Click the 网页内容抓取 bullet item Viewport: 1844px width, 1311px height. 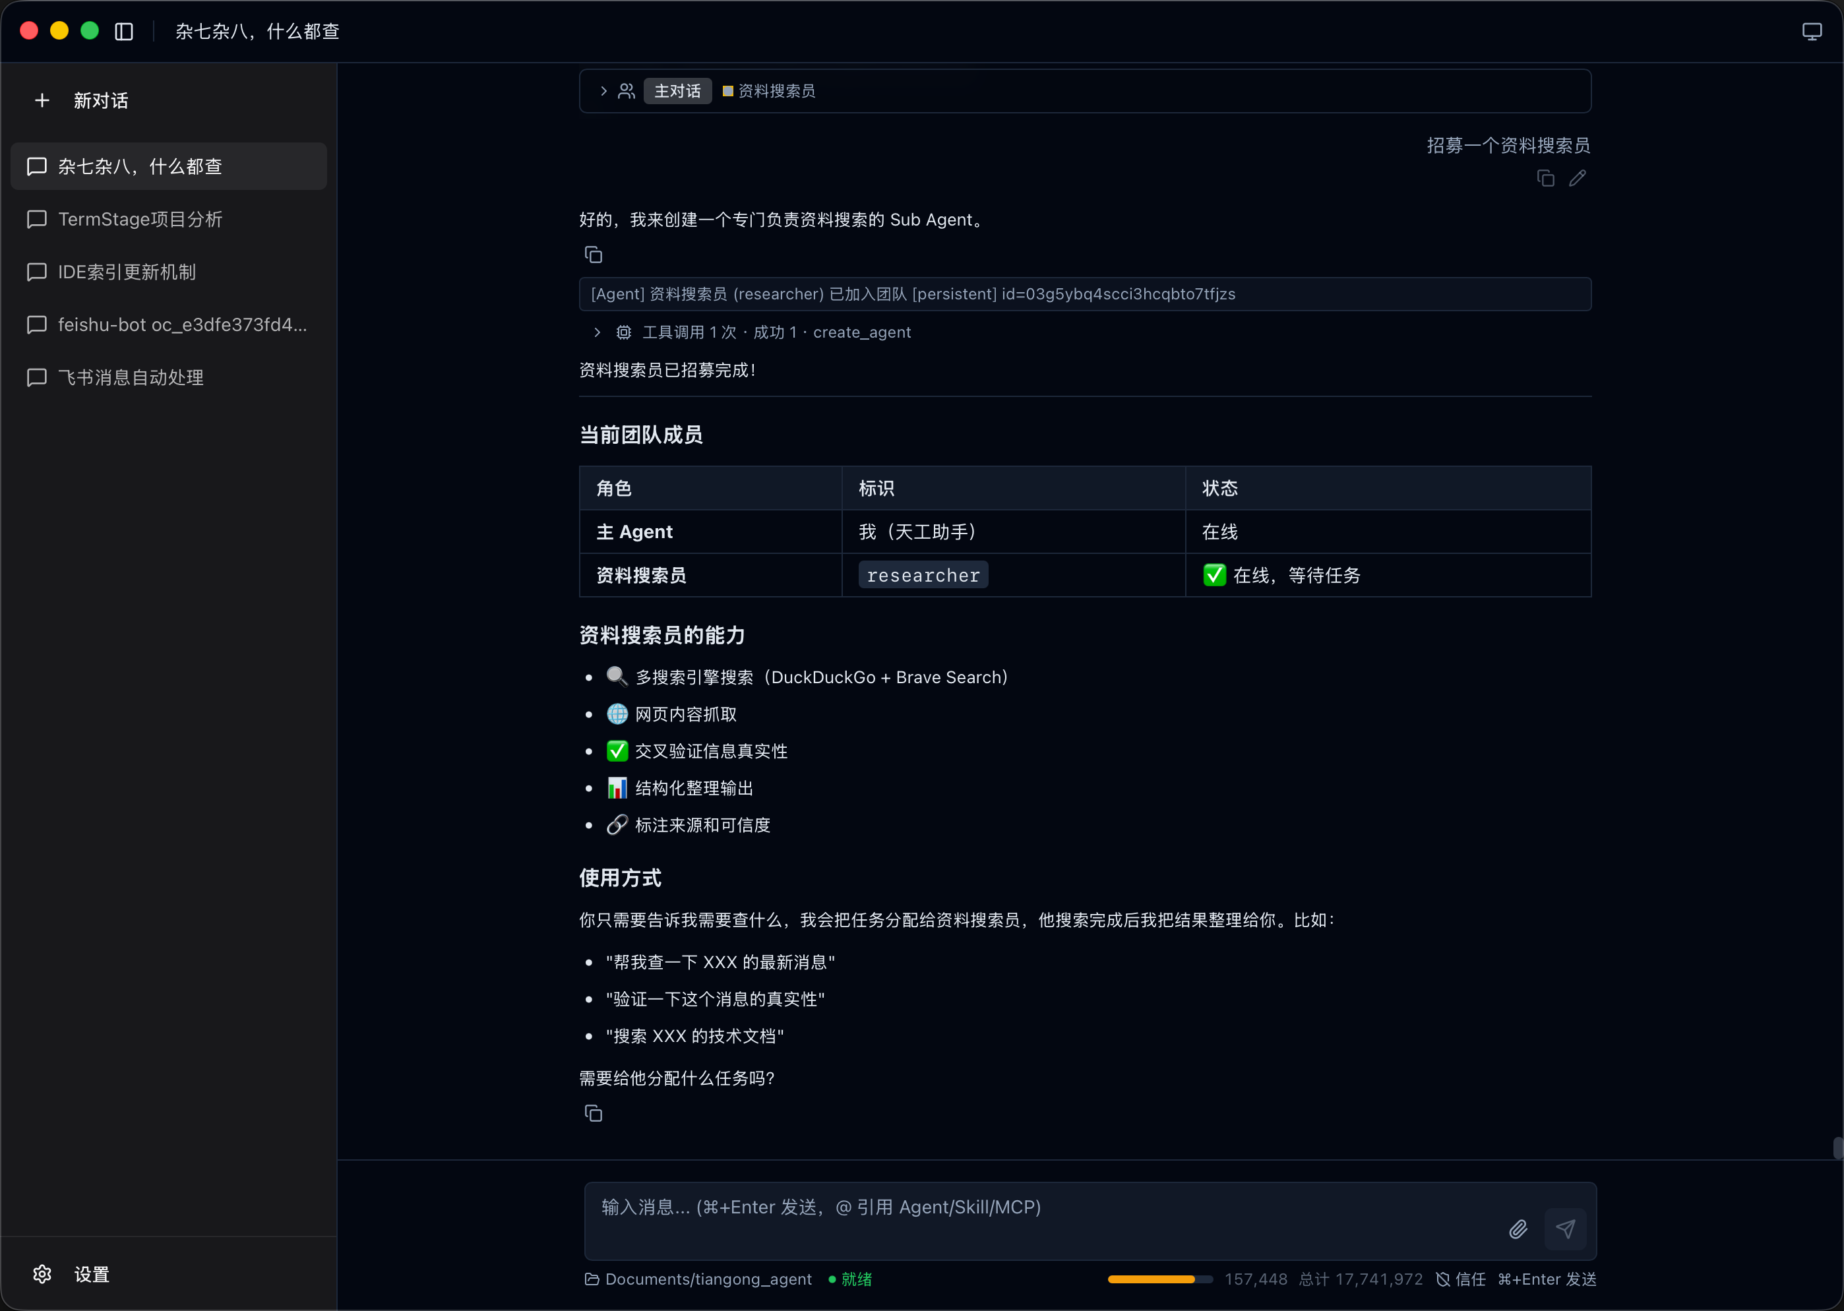click(672, 714)
